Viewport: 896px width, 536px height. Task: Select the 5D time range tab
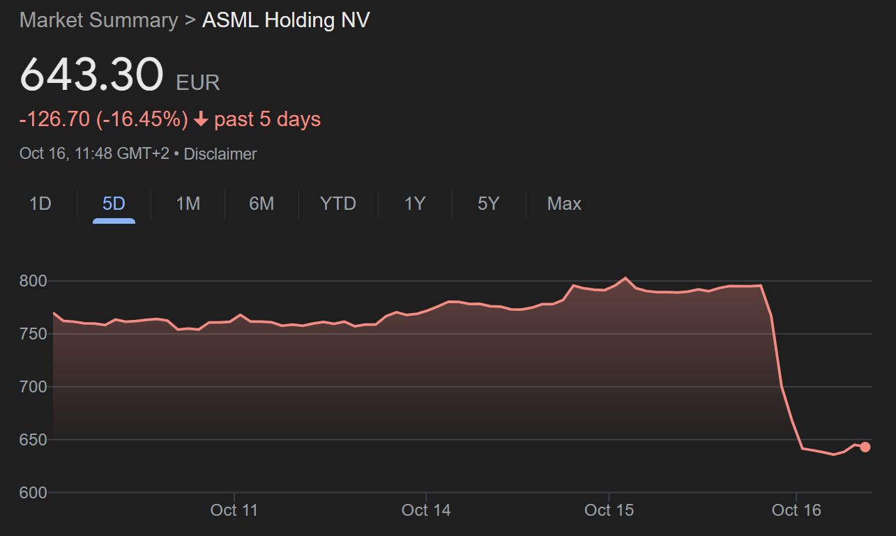point(114,204)
